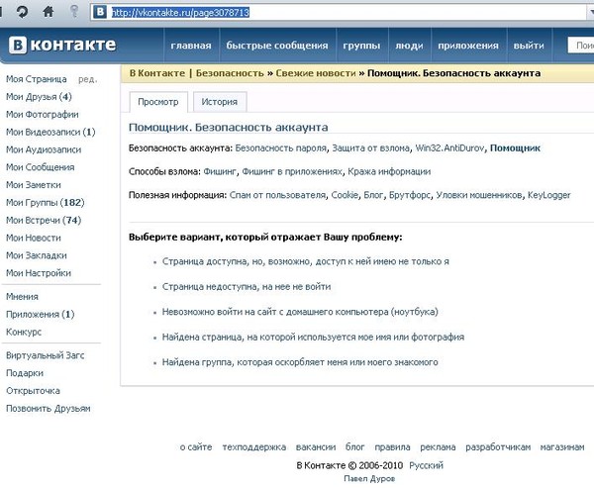Open Мои Аудиозаписи in sidebar
Screen dimensions: 594x488
click(44, 149)
